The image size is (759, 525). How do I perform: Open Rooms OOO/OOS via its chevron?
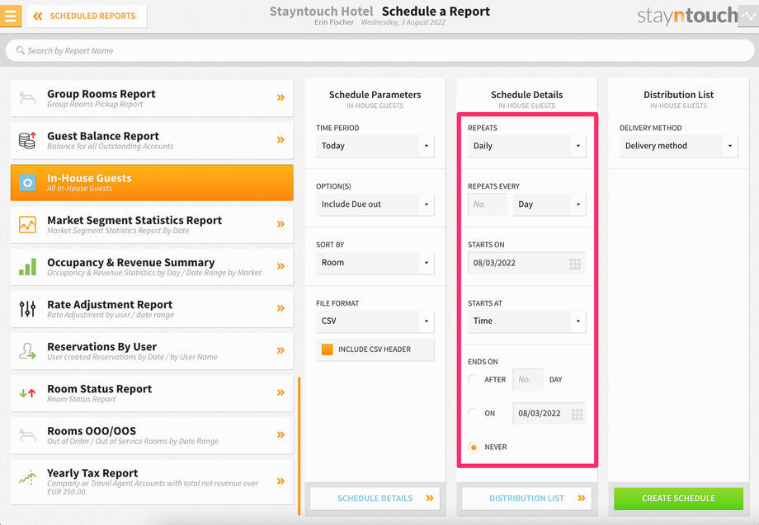(280, 434)
